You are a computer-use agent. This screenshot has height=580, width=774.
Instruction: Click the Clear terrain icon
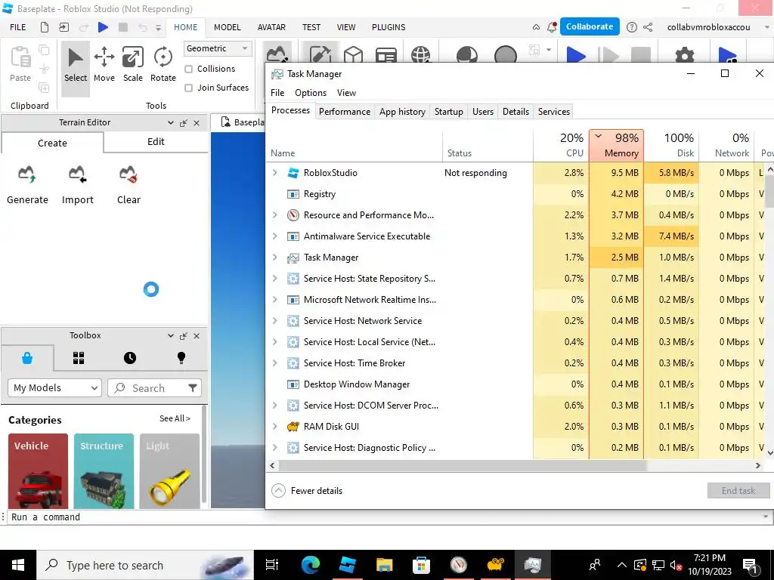128,174
